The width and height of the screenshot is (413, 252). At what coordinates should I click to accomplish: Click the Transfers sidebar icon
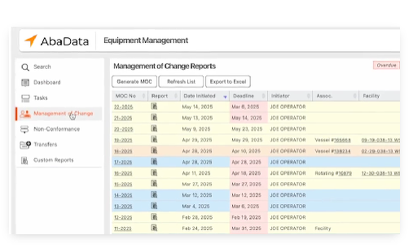(x=25, y=145)
